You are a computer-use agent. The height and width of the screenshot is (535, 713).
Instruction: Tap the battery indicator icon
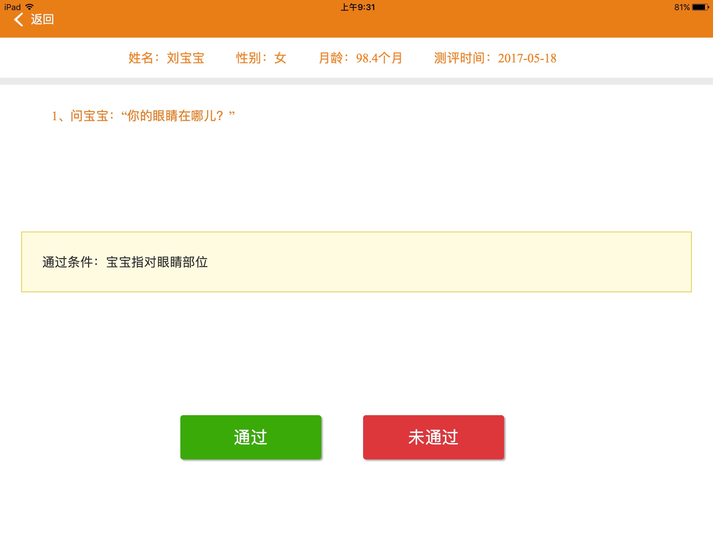[x=700, y=7]
